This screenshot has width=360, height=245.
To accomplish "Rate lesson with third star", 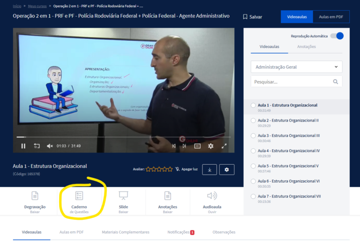I will click(159, 169).
